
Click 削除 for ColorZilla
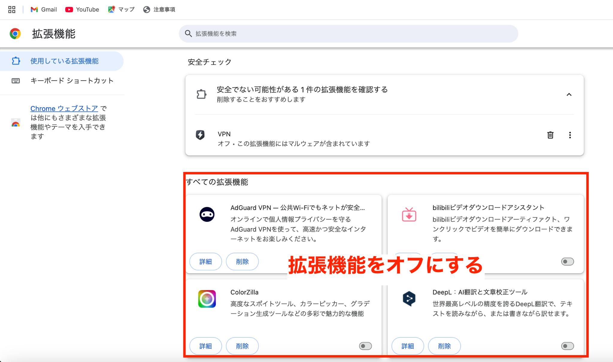click(x=242, y=346)
